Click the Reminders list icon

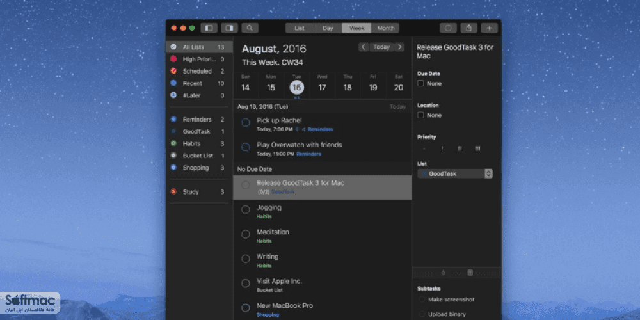coord(173,119)
